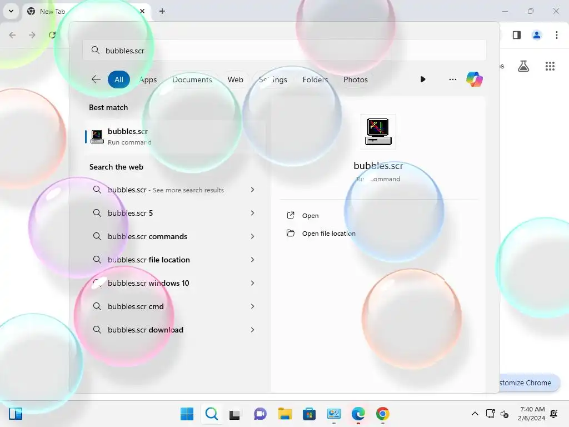Click bubbles.scr large preview icon
The height and width of the screenshot is (427, 569).
[x=378, y=131]
